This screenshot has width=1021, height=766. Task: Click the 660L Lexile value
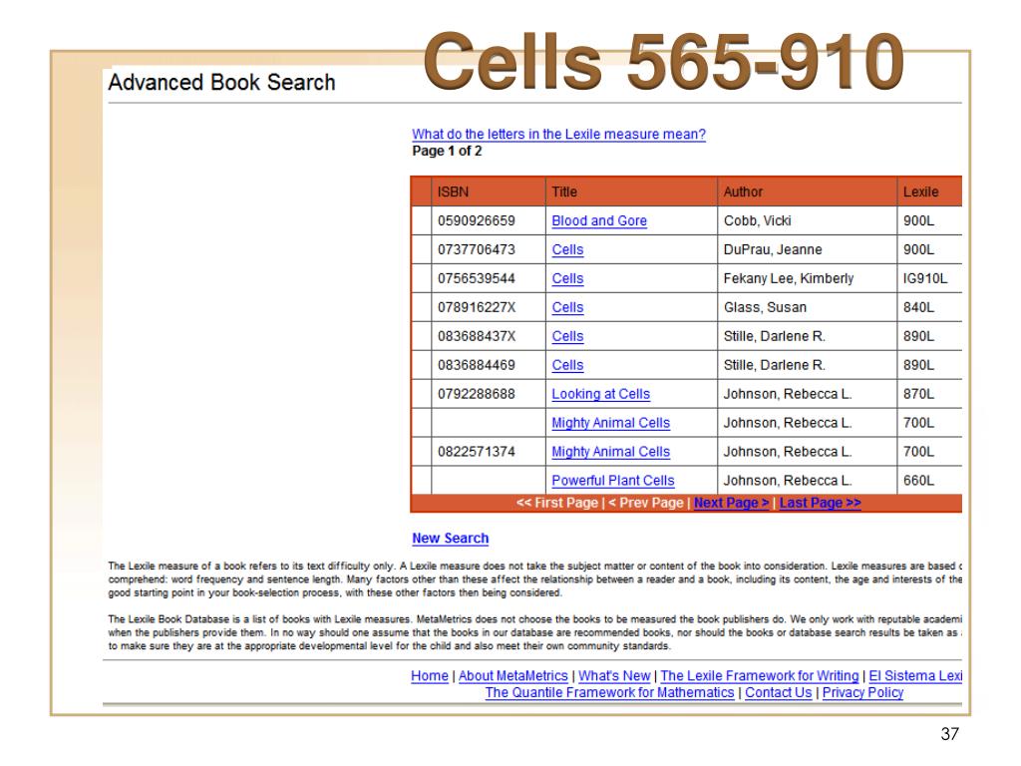pyautogui.click(x=918, y=480)
